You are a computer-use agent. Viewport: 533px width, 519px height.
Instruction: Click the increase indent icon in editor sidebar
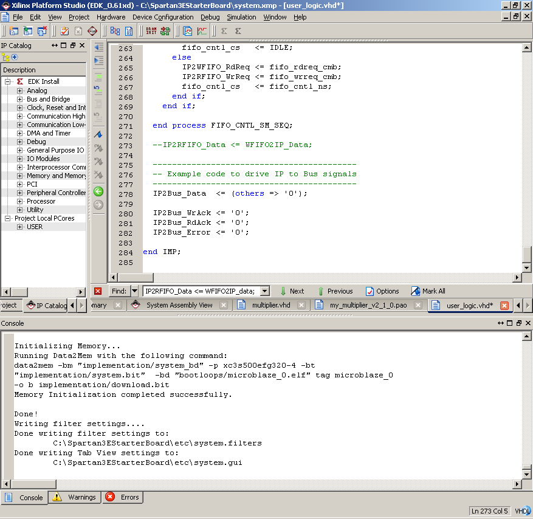tap(98, 61)
